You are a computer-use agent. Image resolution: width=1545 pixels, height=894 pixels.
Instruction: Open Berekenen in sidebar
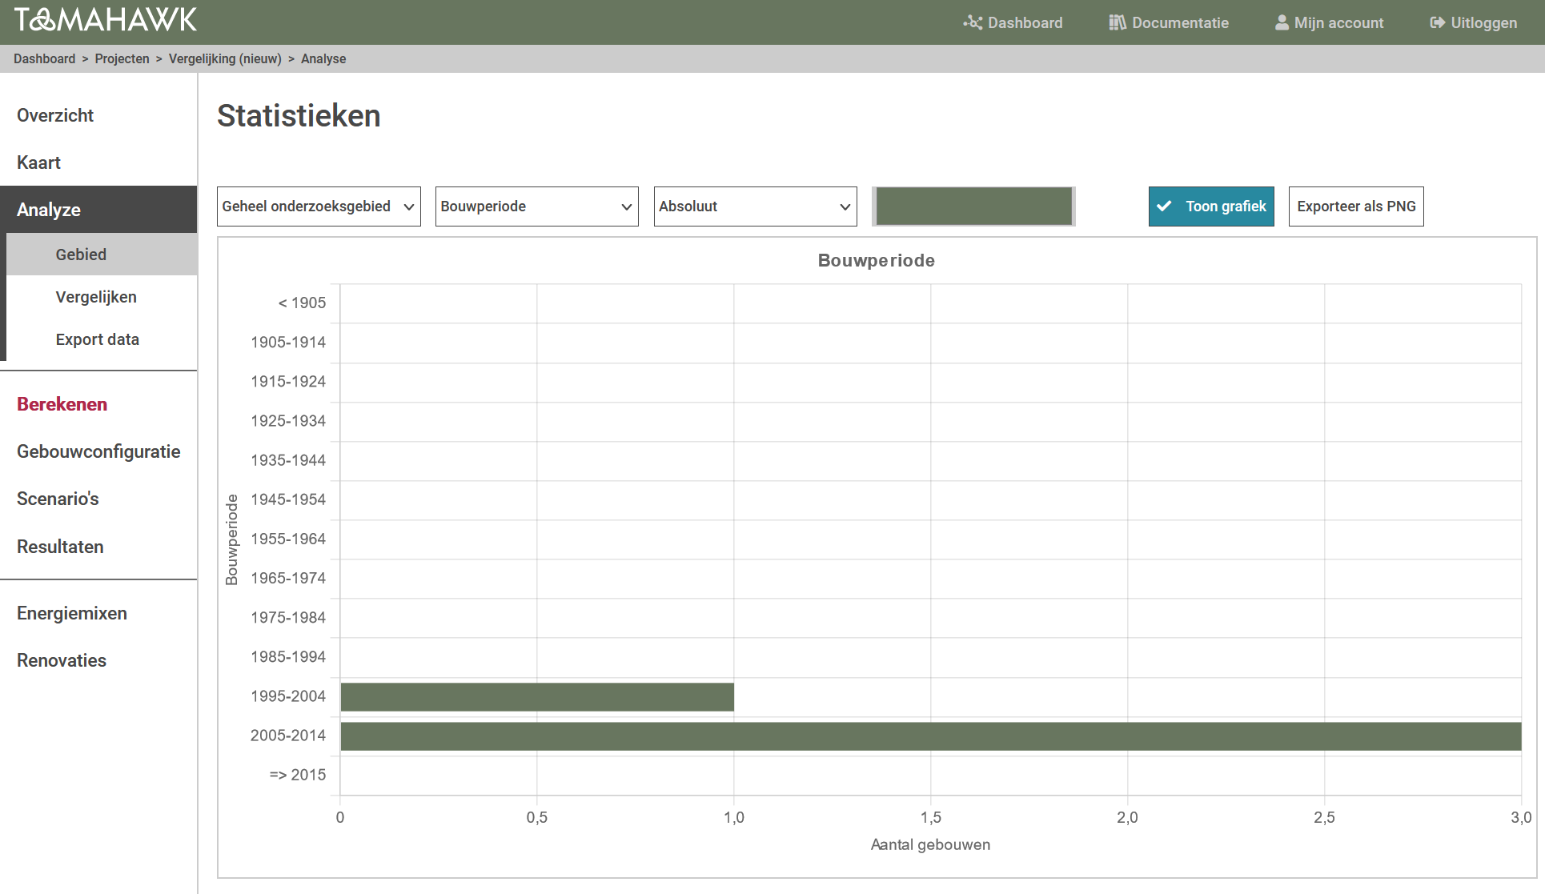point(62,404)
